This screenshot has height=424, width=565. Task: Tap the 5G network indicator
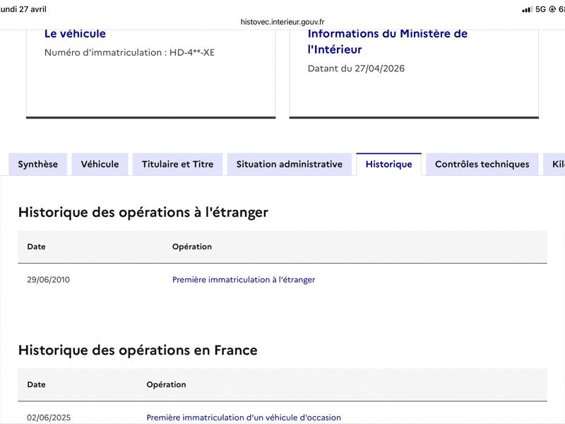540,9
